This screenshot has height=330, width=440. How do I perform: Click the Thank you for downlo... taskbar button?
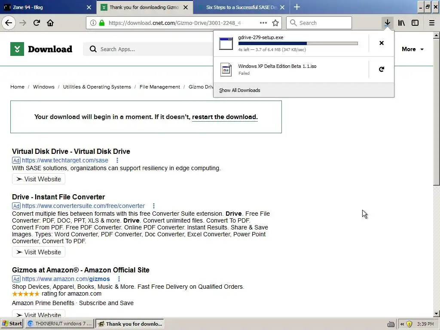(x=130, y=324)
